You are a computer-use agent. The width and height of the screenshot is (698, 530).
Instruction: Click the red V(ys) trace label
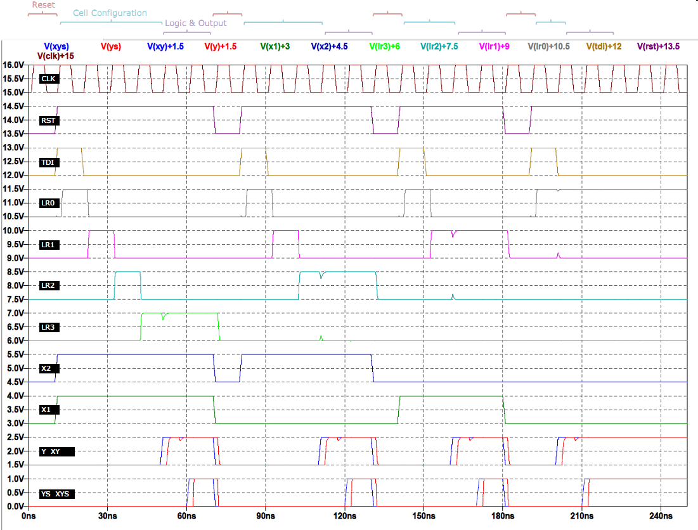click(111, 46)
